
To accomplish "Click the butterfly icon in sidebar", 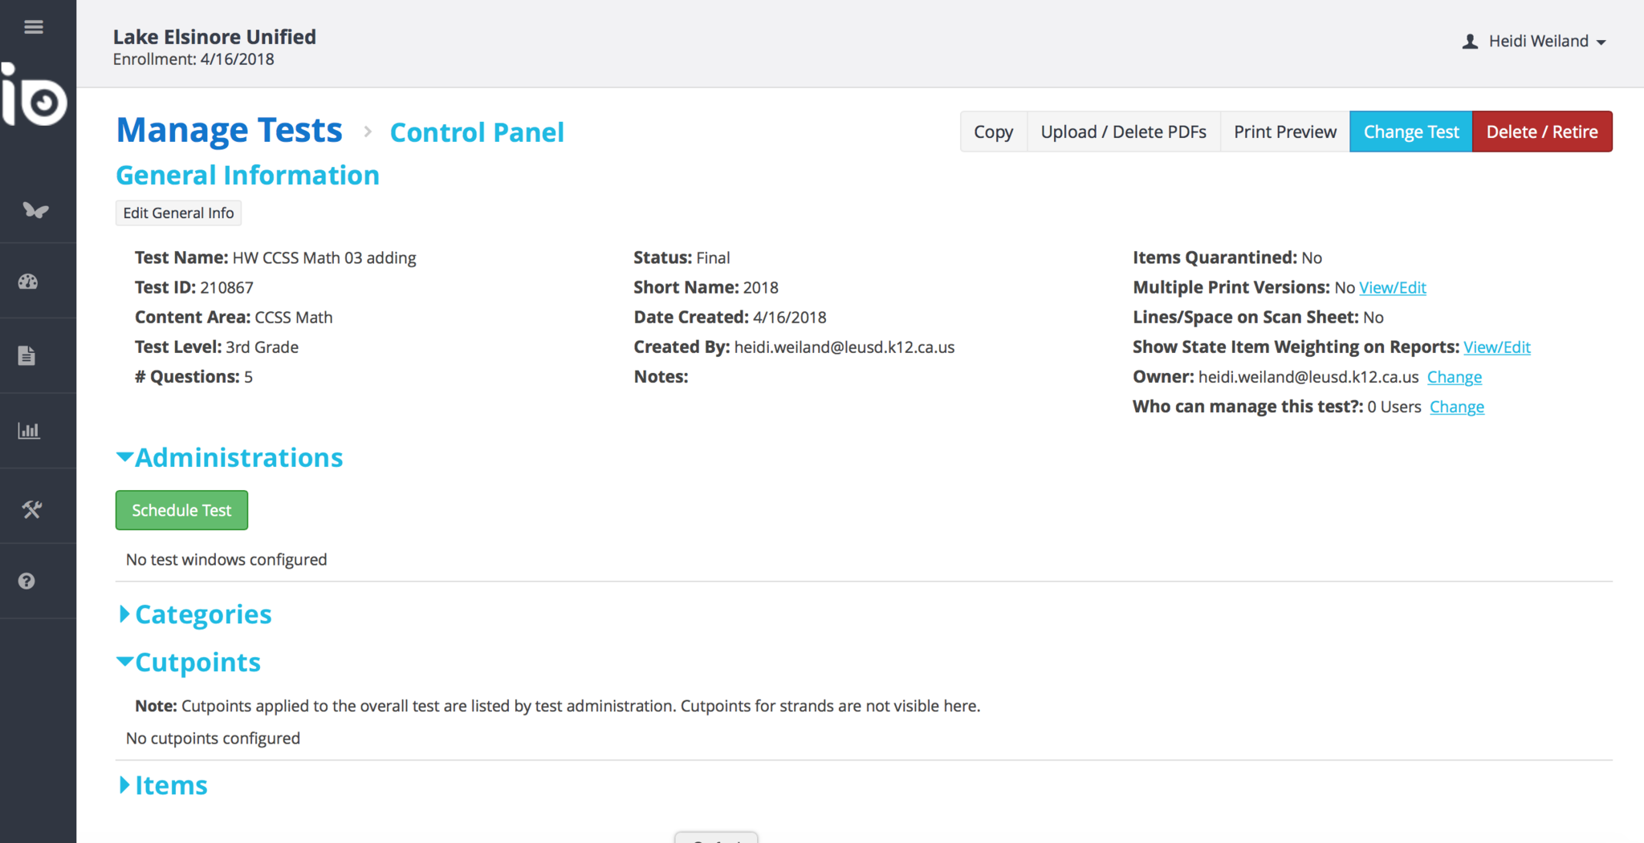I will click(x=35, y=210).
